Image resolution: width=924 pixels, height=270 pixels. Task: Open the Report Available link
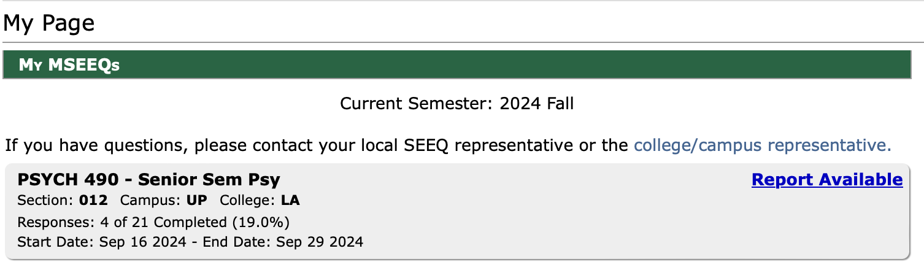tap(826, 180)
